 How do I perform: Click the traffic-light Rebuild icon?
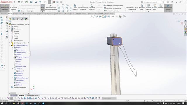(54, 2)
